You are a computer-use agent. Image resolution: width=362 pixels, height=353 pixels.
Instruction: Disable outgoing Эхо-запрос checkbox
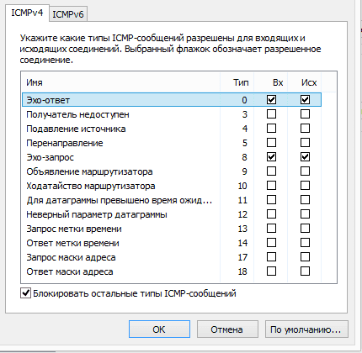[305, 157]
